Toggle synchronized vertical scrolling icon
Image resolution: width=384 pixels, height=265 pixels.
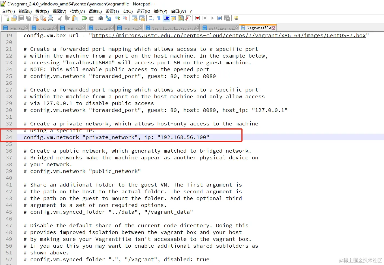(134, 18)
